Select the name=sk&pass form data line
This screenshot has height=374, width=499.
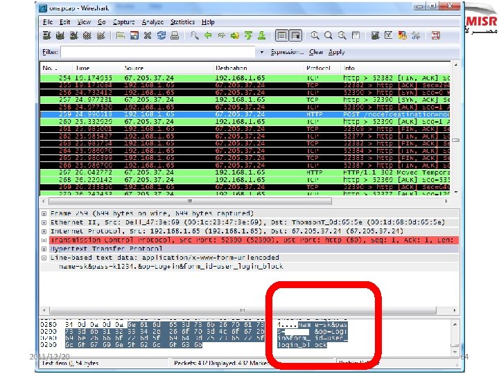tap(171, 267)
